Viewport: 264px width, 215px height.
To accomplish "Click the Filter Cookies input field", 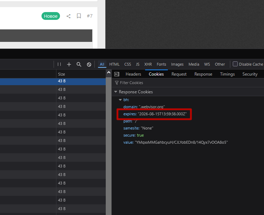I will (188, 83).
